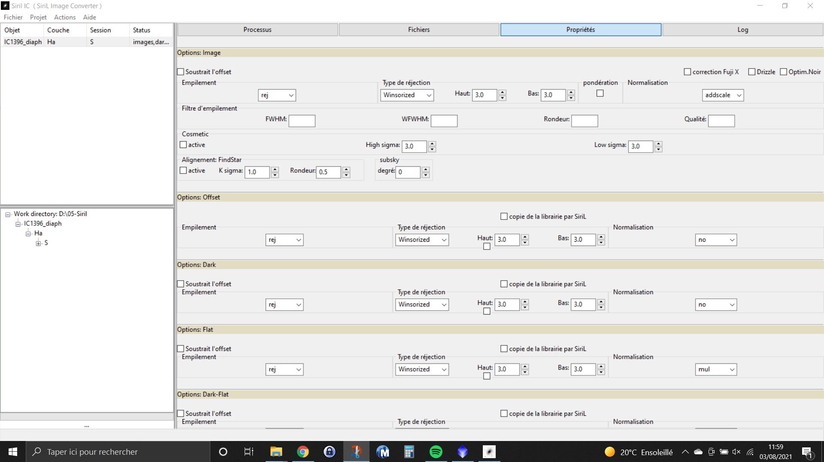
Task: Open the Wi-Fi network tray icon
Action: click(750, 452)
